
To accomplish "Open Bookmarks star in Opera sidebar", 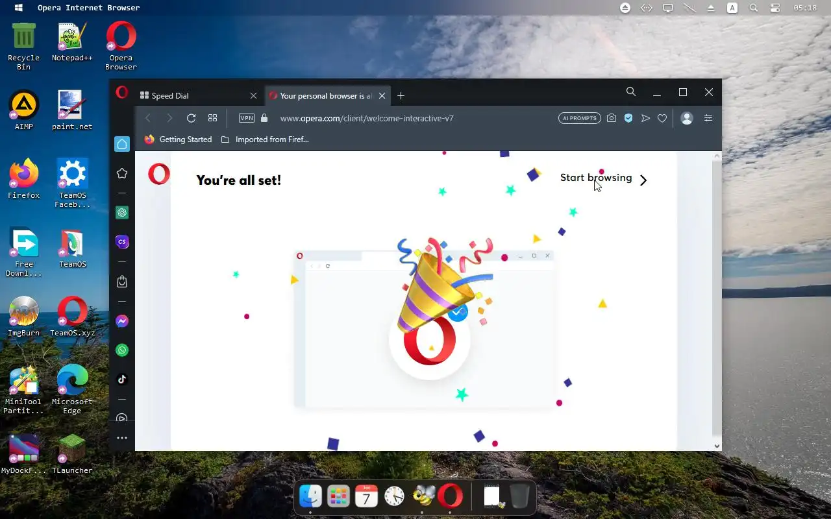I will (122, 173).
